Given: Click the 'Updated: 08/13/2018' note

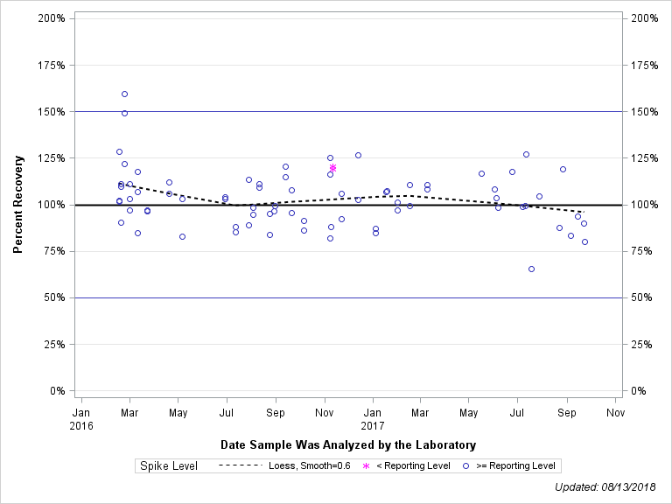Looking at the screenshot, I should [605, 486].
